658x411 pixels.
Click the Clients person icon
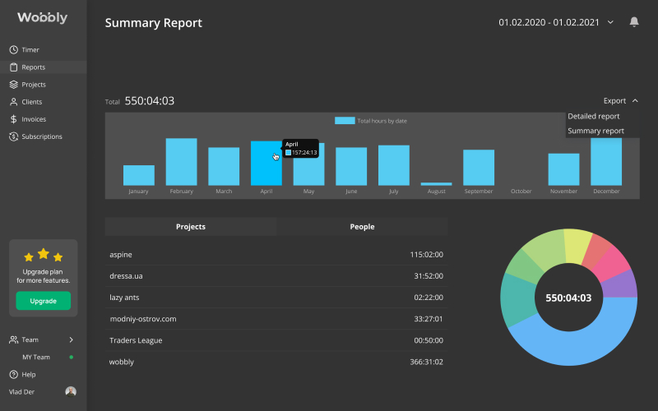click(13, 102)
